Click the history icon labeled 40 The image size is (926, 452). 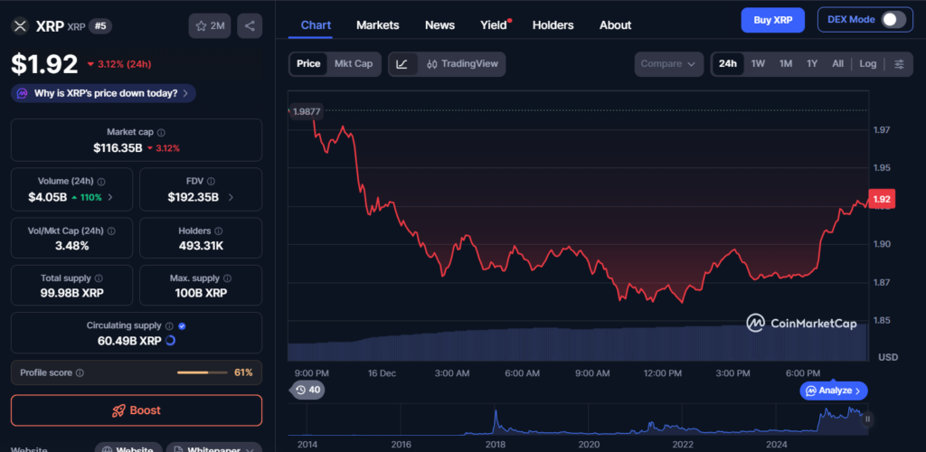point(307,391)
